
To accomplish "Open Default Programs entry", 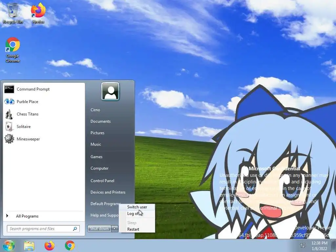I will tap(105, 203).
